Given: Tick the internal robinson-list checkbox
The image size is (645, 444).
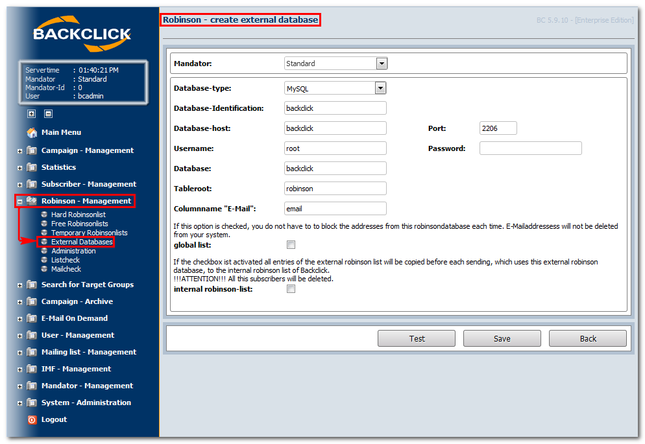Looking at the screenshot, I should coord(291,288).
